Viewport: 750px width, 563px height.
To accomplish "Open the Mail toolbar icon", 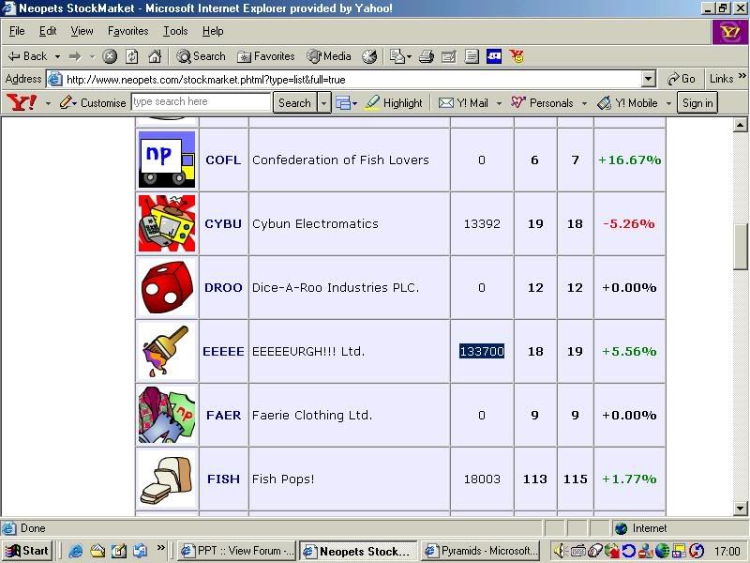I will pos(400,56).
